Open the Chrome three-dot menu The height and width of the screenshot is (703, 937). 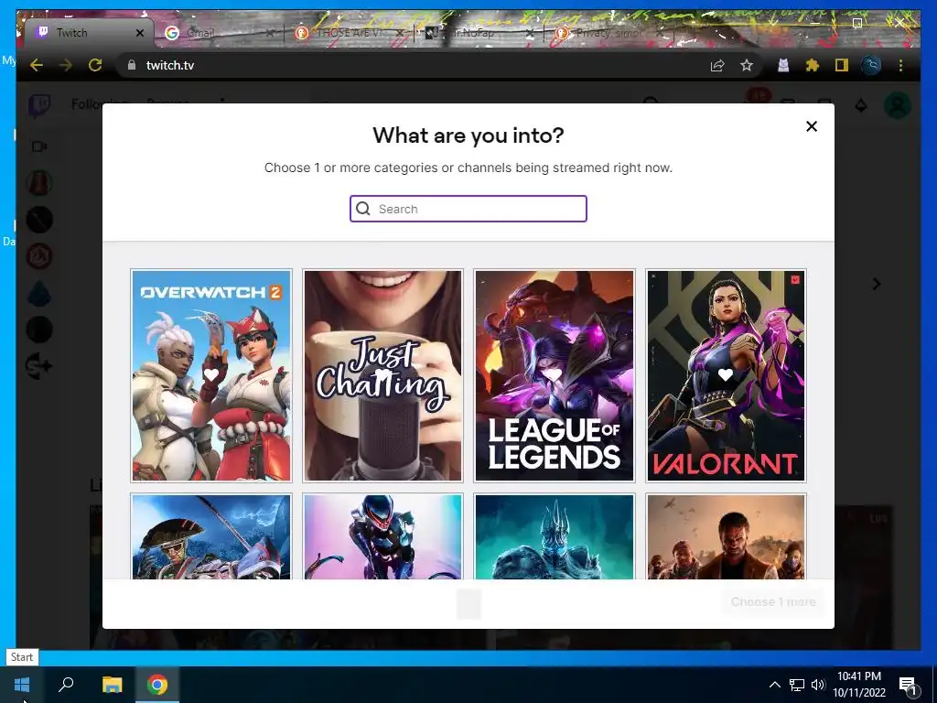900,65
